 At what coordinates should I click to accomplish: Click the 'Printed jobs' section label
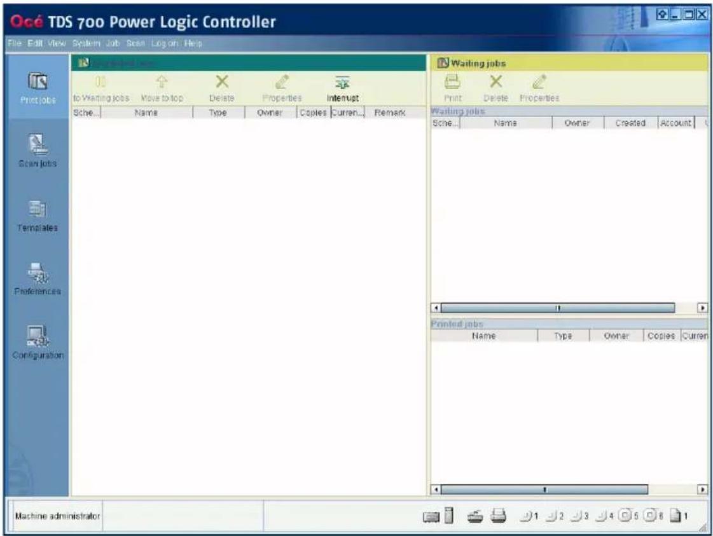(x=457, y=324)
